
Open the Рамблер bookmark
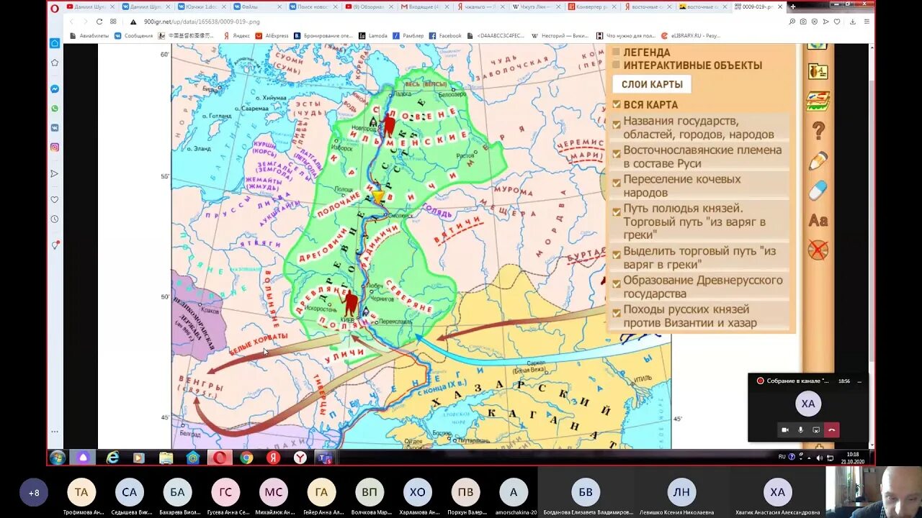(408, 35)
